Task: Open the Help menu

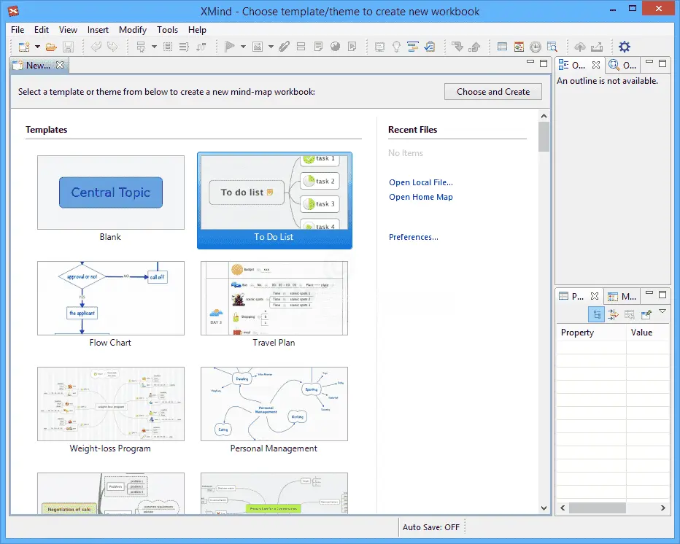Action: click(197, 29)
